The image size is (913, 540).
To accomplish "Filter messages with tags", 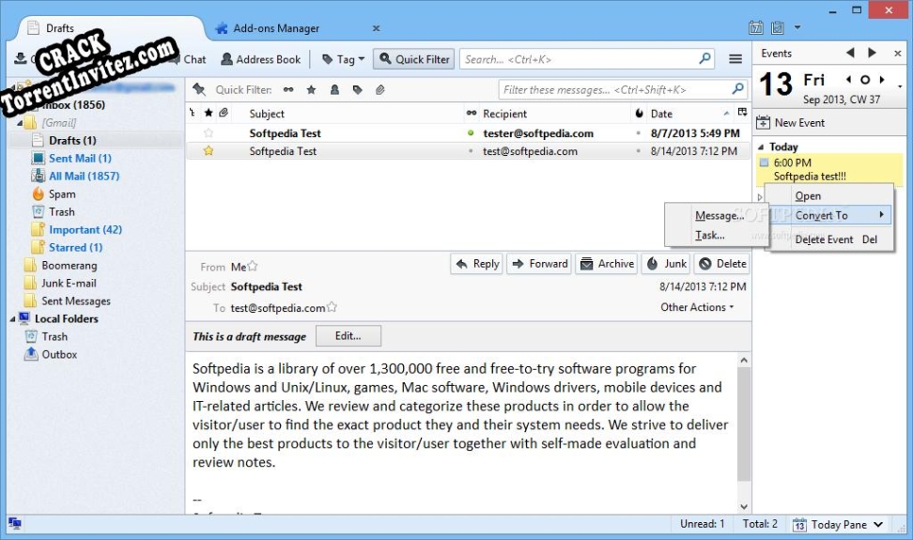I will 358,89.
